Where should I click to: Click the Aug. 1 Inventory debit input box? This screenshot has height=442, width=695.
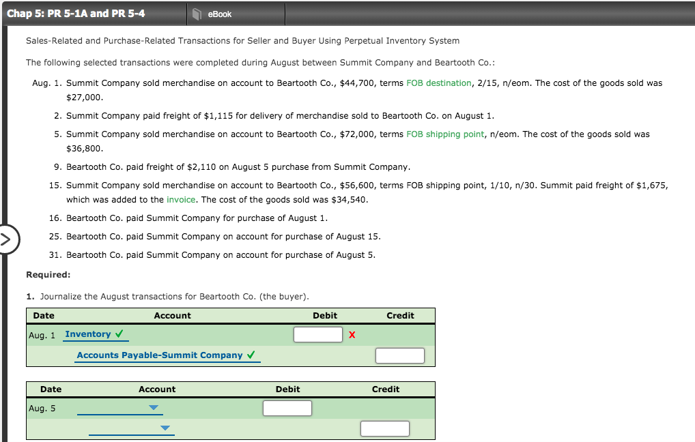(x=318, y=334)
